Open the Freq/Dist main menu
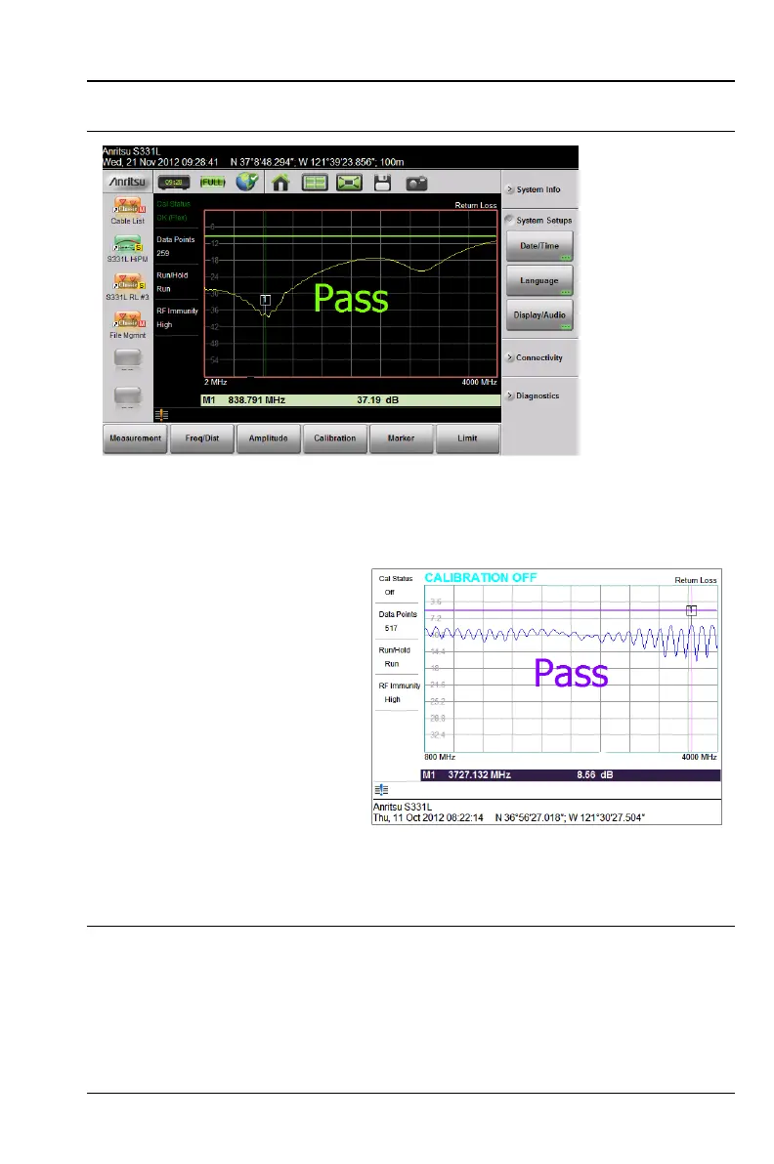Screen dimensions: 774x1164 click(202, 438)
